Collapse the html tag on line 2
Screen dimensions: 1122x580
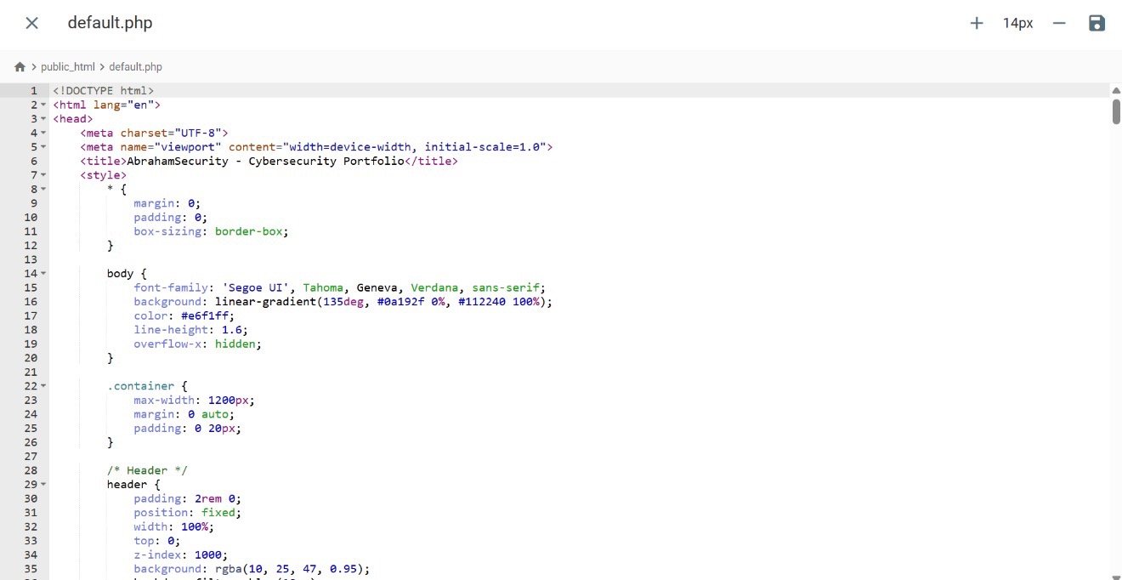43,105
